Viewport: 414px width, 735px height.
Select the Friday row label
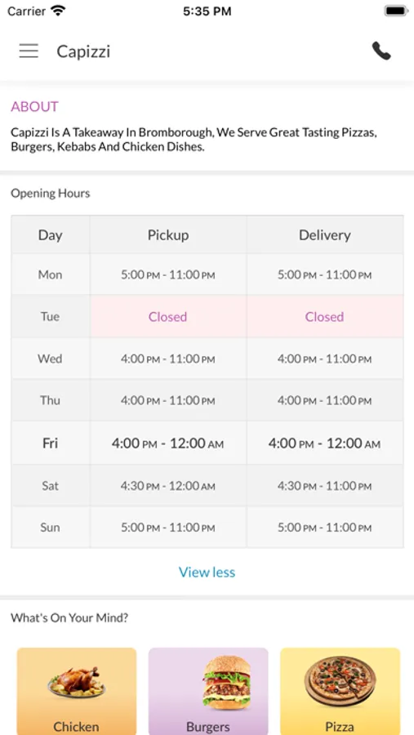click(50, 443)
